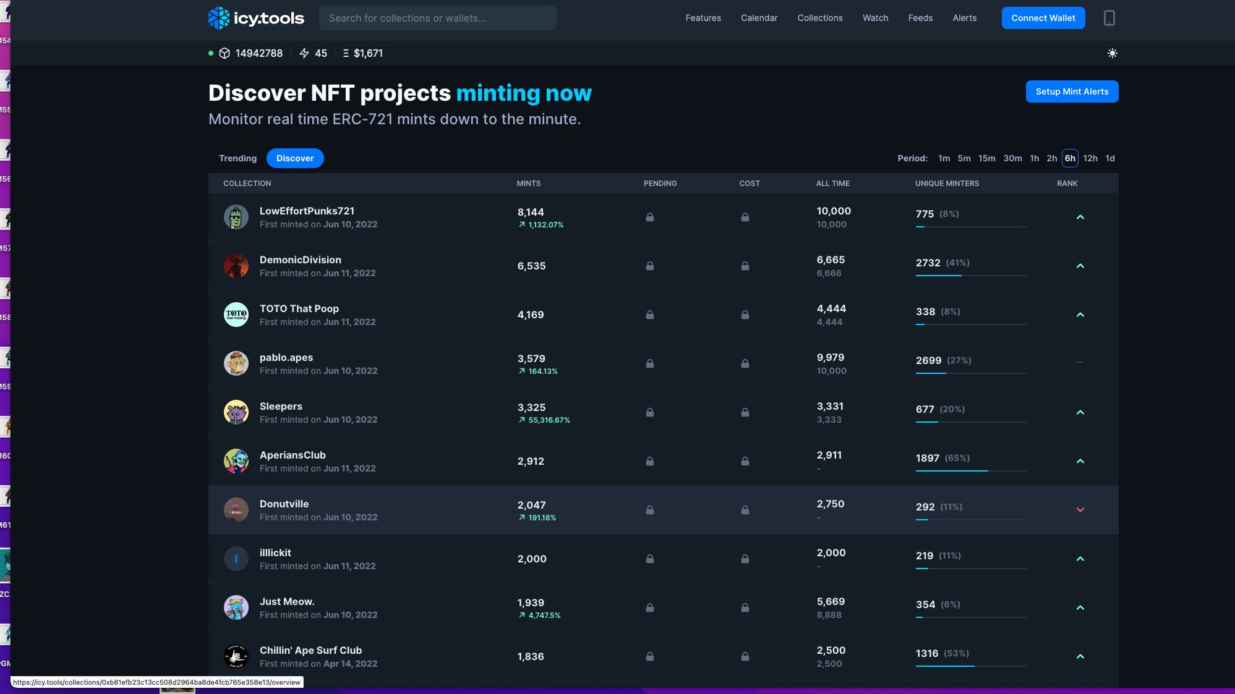This screenshot has height=694, width=1235.
Task: Click AperiansClub rank up chevron
Action: coord(1080,461)
